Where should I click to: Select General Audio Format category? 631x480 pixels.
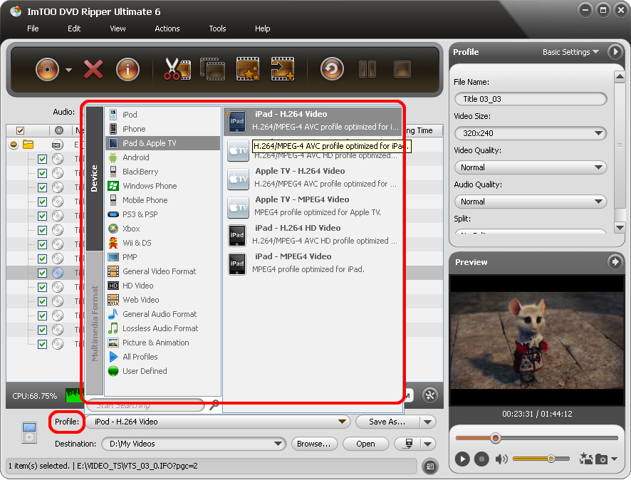(x=163, y=314)
